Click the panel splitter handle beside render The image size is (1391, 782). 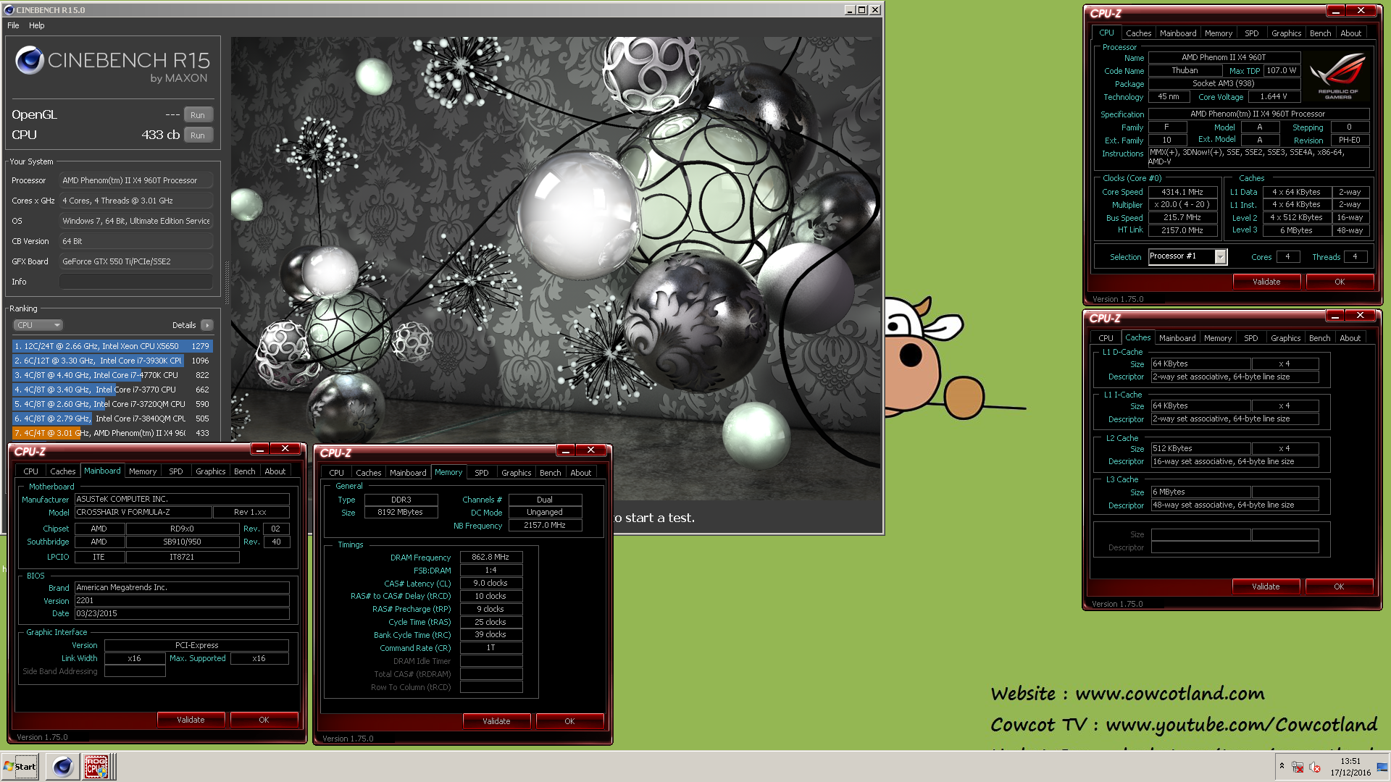pyautogui.click(x=227, y=282)
